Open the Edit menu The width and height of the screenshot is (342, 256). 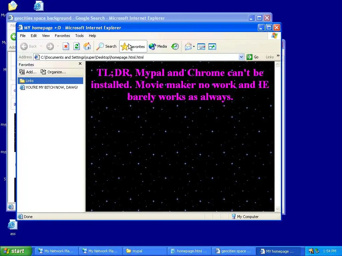point(34,36)
